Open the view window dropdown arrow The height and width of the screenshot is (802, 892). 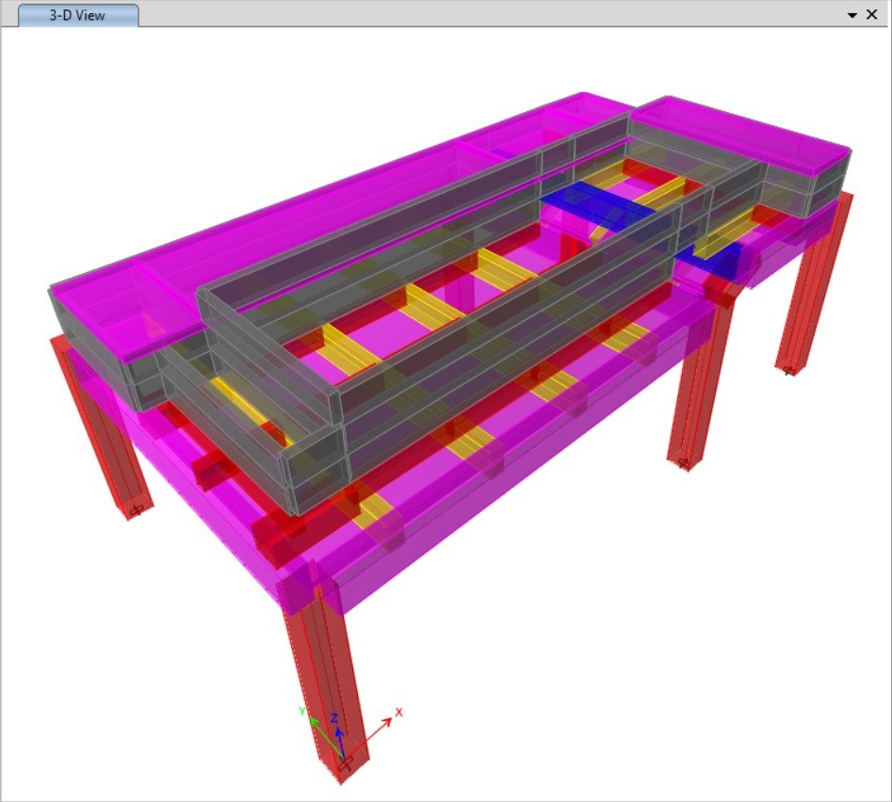[x=852, y=15]
